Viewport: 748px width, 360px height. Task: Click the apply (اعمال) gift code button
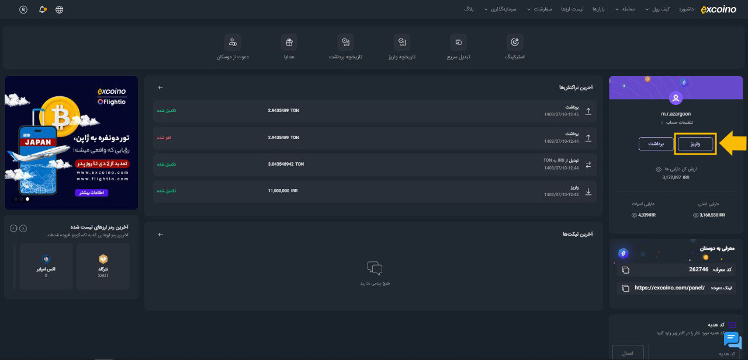point(628,352)
